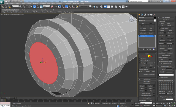Open the Display command panel tab
Image resolution: width=176 pixels, height=107 pixels.
click(151, 15)
